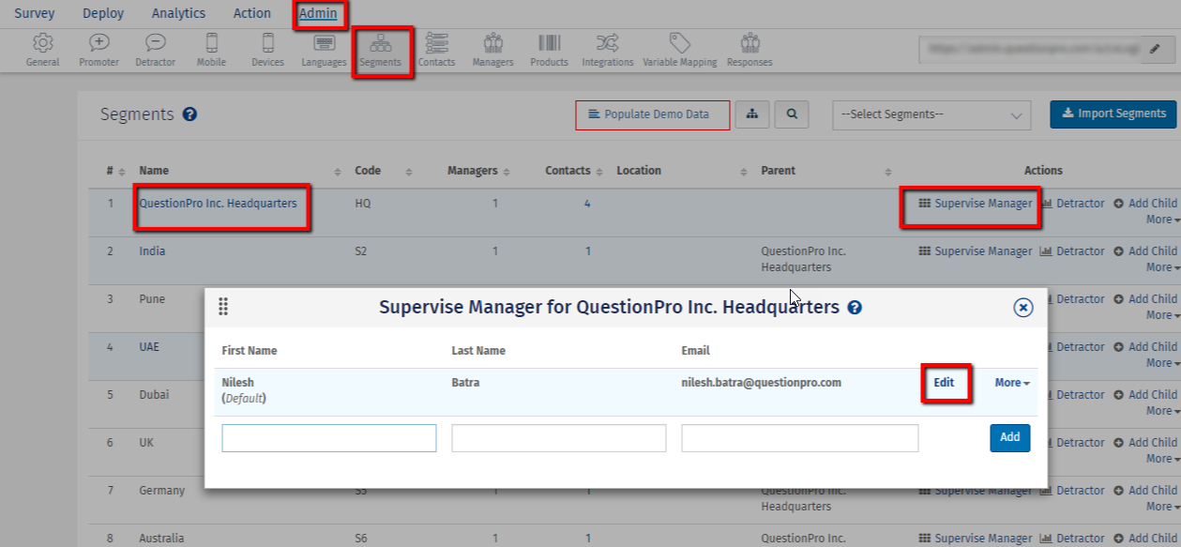Select the Devices icon

pos(268,50)
